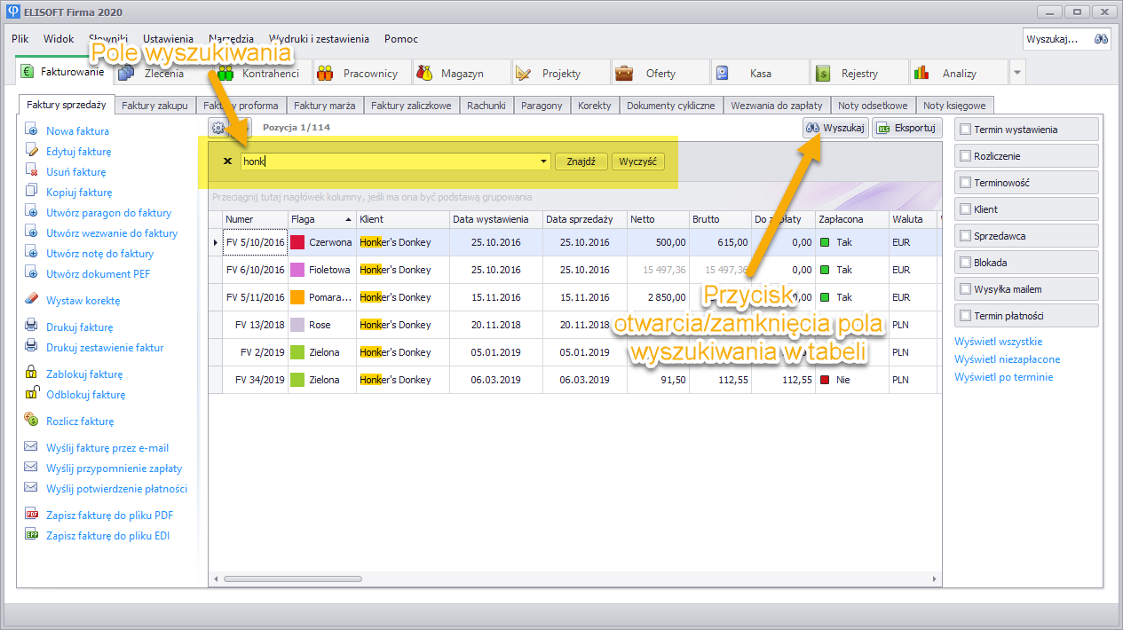Click the red Czerwona flag swatch
The height and width of the screenshot is (630, 1123).
click(297, 242)
